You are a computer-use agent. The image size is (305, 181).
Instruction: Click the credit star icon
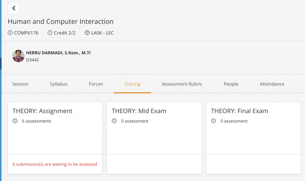pyautogui.click(x=50, y=33)
